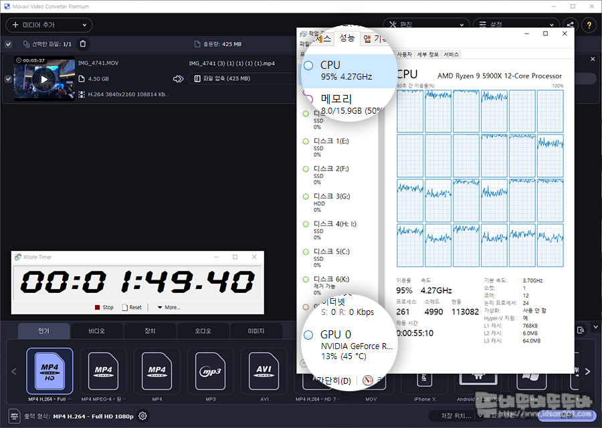Remove file row with the X button
The width and height of the screenshot is (602, 428).
coord(593,59)
